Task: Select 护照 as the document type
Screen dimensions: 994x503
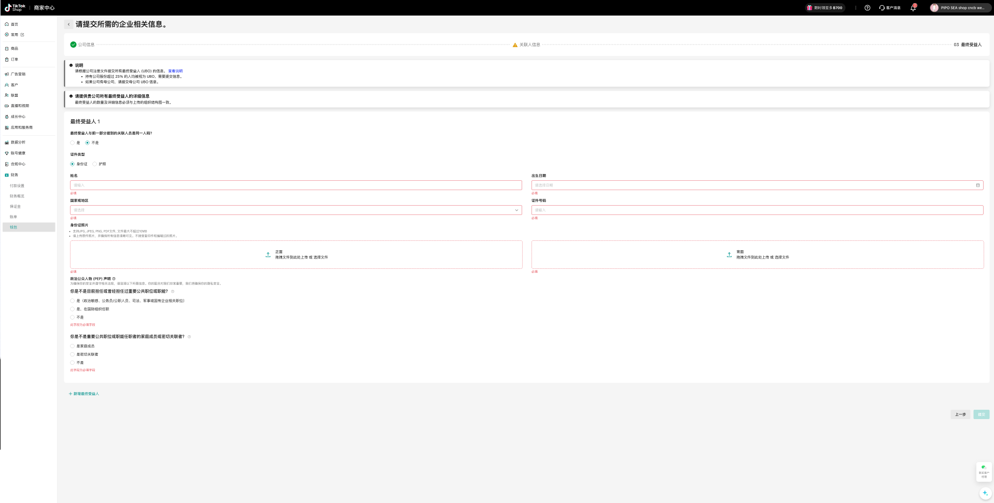Action: (x=95, y=164)
